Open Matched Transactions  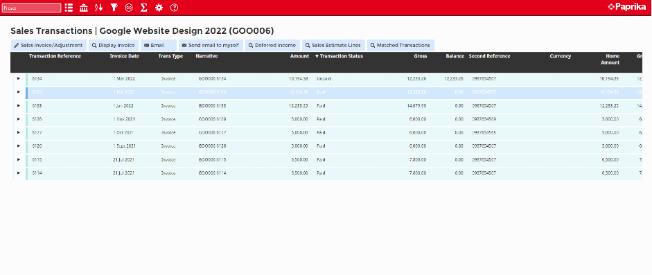pyautogui.click(x=400, y=45)
